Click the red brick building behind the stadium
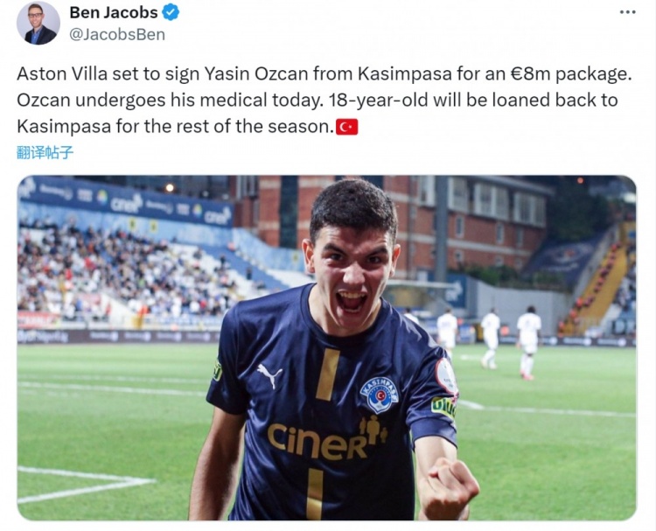The height and width of the screenshot is (531, 656). [x=469, y=226]
